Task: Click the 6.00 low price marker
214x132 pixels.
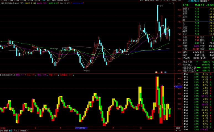Action: tap(87, 71)
